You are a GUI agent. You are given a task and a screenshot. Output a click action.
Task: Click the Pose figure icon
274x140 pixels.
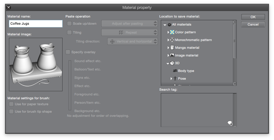pyautogui.click(x=175, y=78)
